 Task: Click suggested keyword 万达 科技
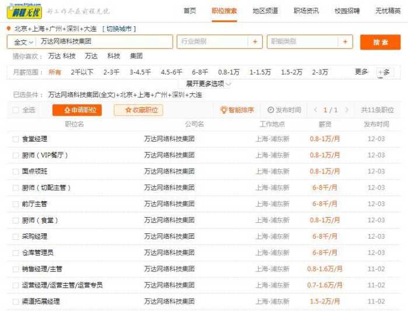click(x=62, y=56)
